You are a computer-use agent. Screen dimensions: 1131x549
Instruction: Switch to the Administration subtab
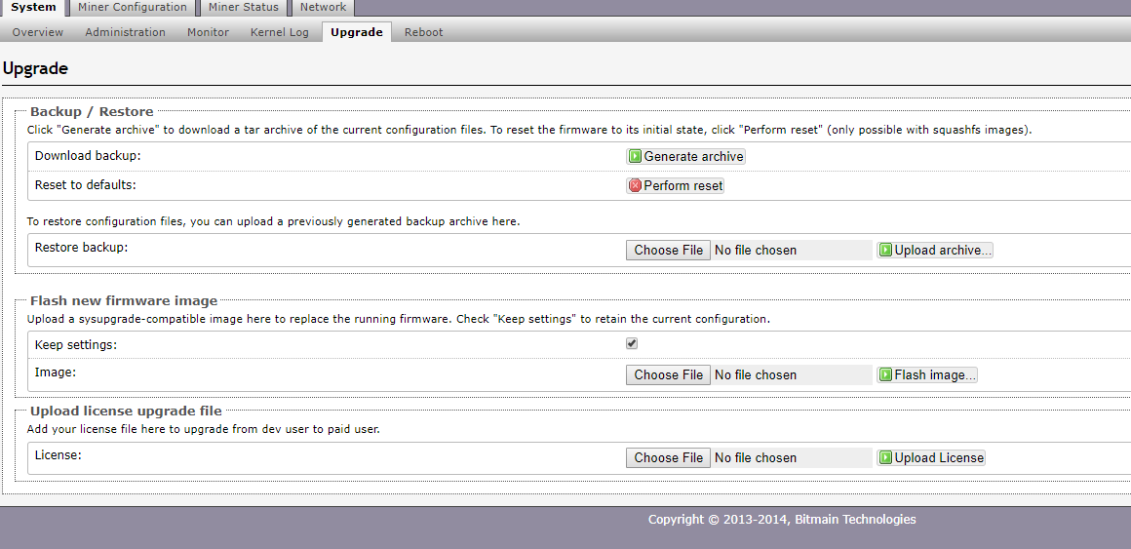click(125, 32)
